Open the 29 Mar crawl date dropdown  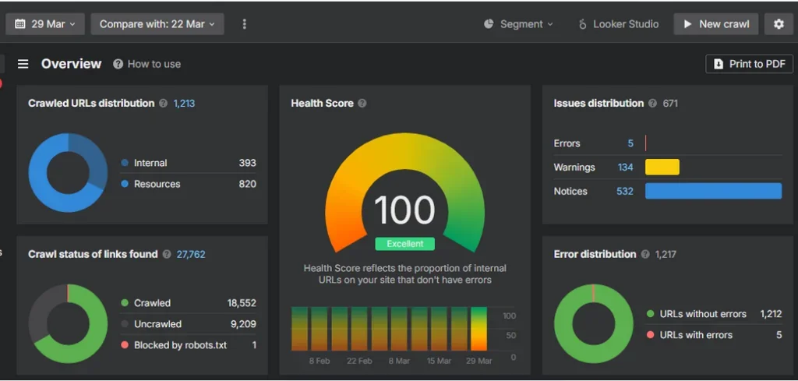[44, 24]
